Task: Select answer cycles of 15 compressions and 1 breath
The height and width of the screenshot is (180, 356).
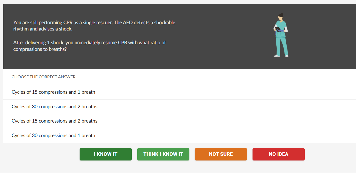Action: (x=53, y=92)
